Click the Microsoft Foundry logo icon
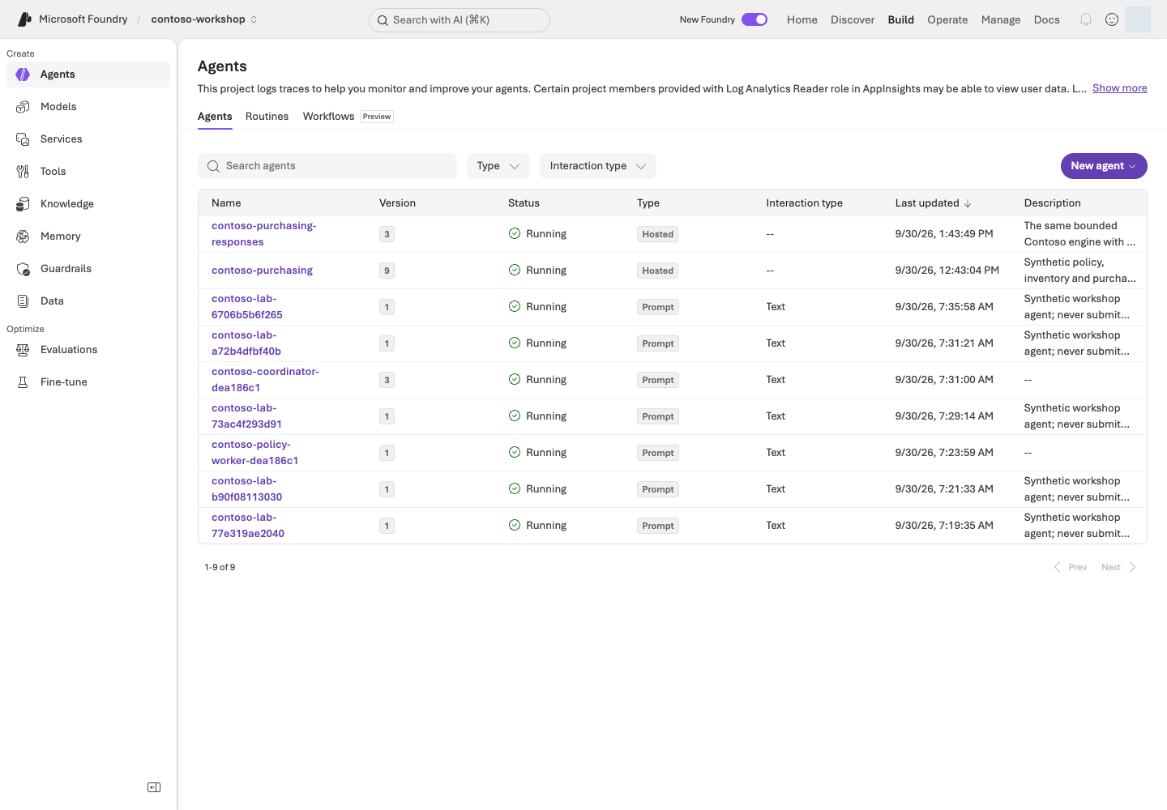The height and width of the screenshot is (810, 1167). [24, 19]
